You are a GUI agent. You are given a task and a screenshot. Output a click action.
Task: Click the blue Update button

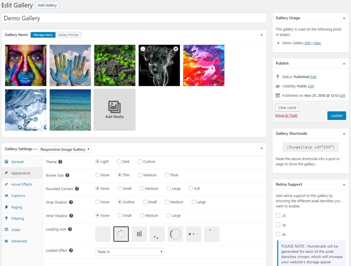(x=337, y=115)
